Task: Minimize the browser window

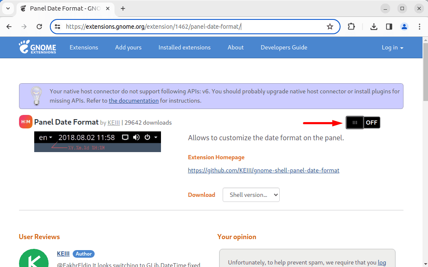Action: pyautogui.click(x=385, y=8)
